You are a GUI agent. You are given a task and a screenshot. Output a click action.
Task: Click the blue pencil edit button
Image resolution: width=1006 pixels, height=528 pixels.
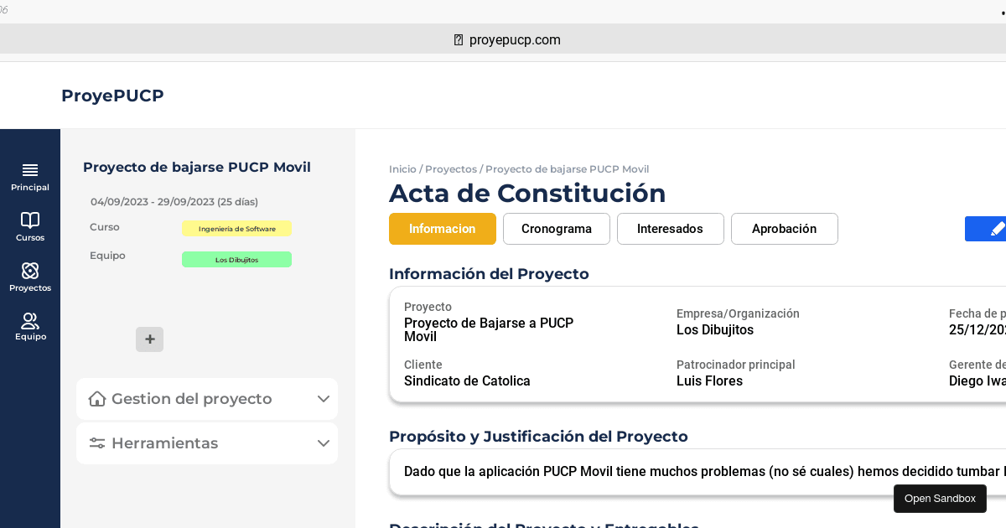(x=986, y=229)
